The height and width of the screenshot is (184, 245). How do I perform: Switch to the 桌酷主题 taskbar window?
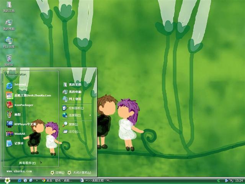click(96, 181)
